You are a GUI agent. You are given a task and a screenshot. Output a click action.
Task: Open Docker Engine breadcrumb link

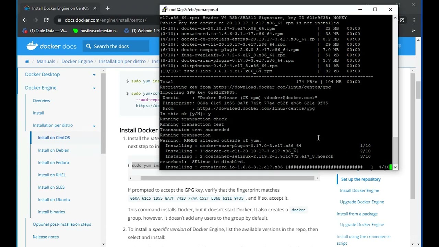click(77, 61)
